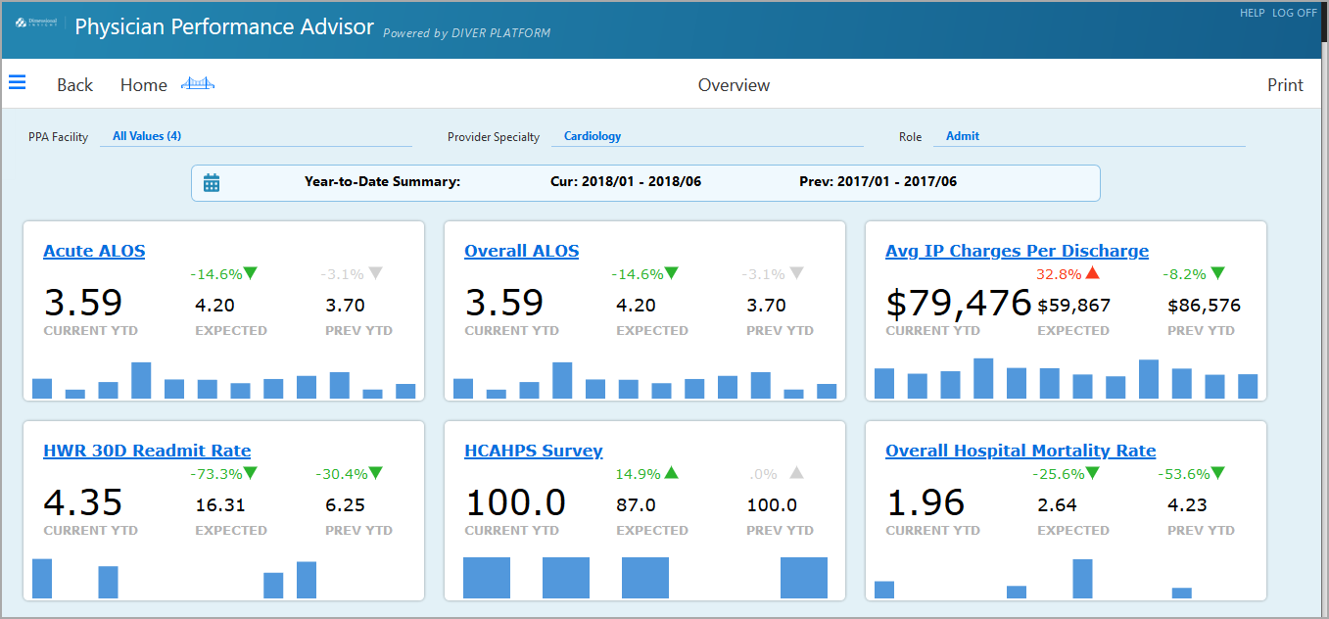Screen dimensions: 1329x619
Task: Open Overall Hospital Mortality Rate link
Action: click(x=1020, y=451)
